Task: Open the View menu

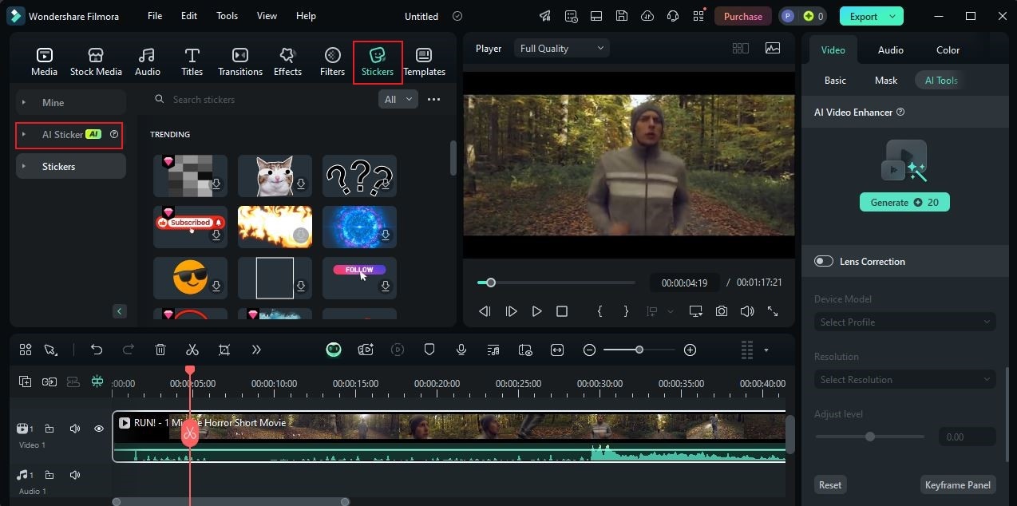Action: [x=267, y=16]
